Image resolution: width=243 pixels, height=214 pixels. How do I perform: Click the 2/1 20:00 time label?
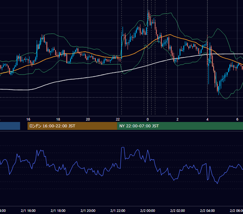point(88,210)
